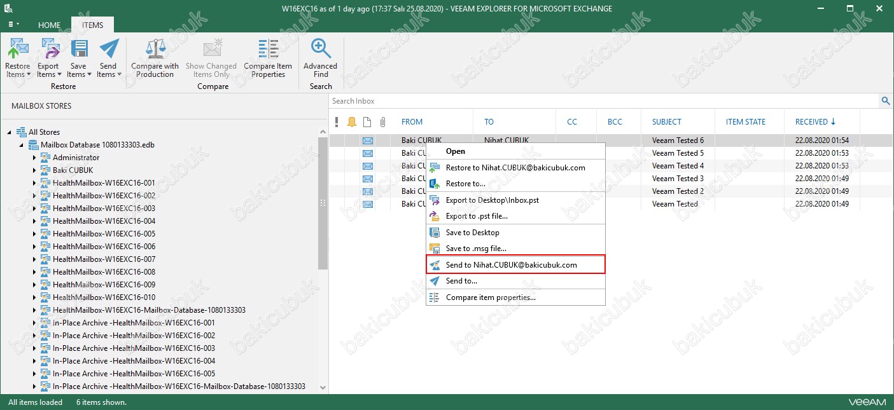
Task: Click the item type page column icon
Action: 367,122
